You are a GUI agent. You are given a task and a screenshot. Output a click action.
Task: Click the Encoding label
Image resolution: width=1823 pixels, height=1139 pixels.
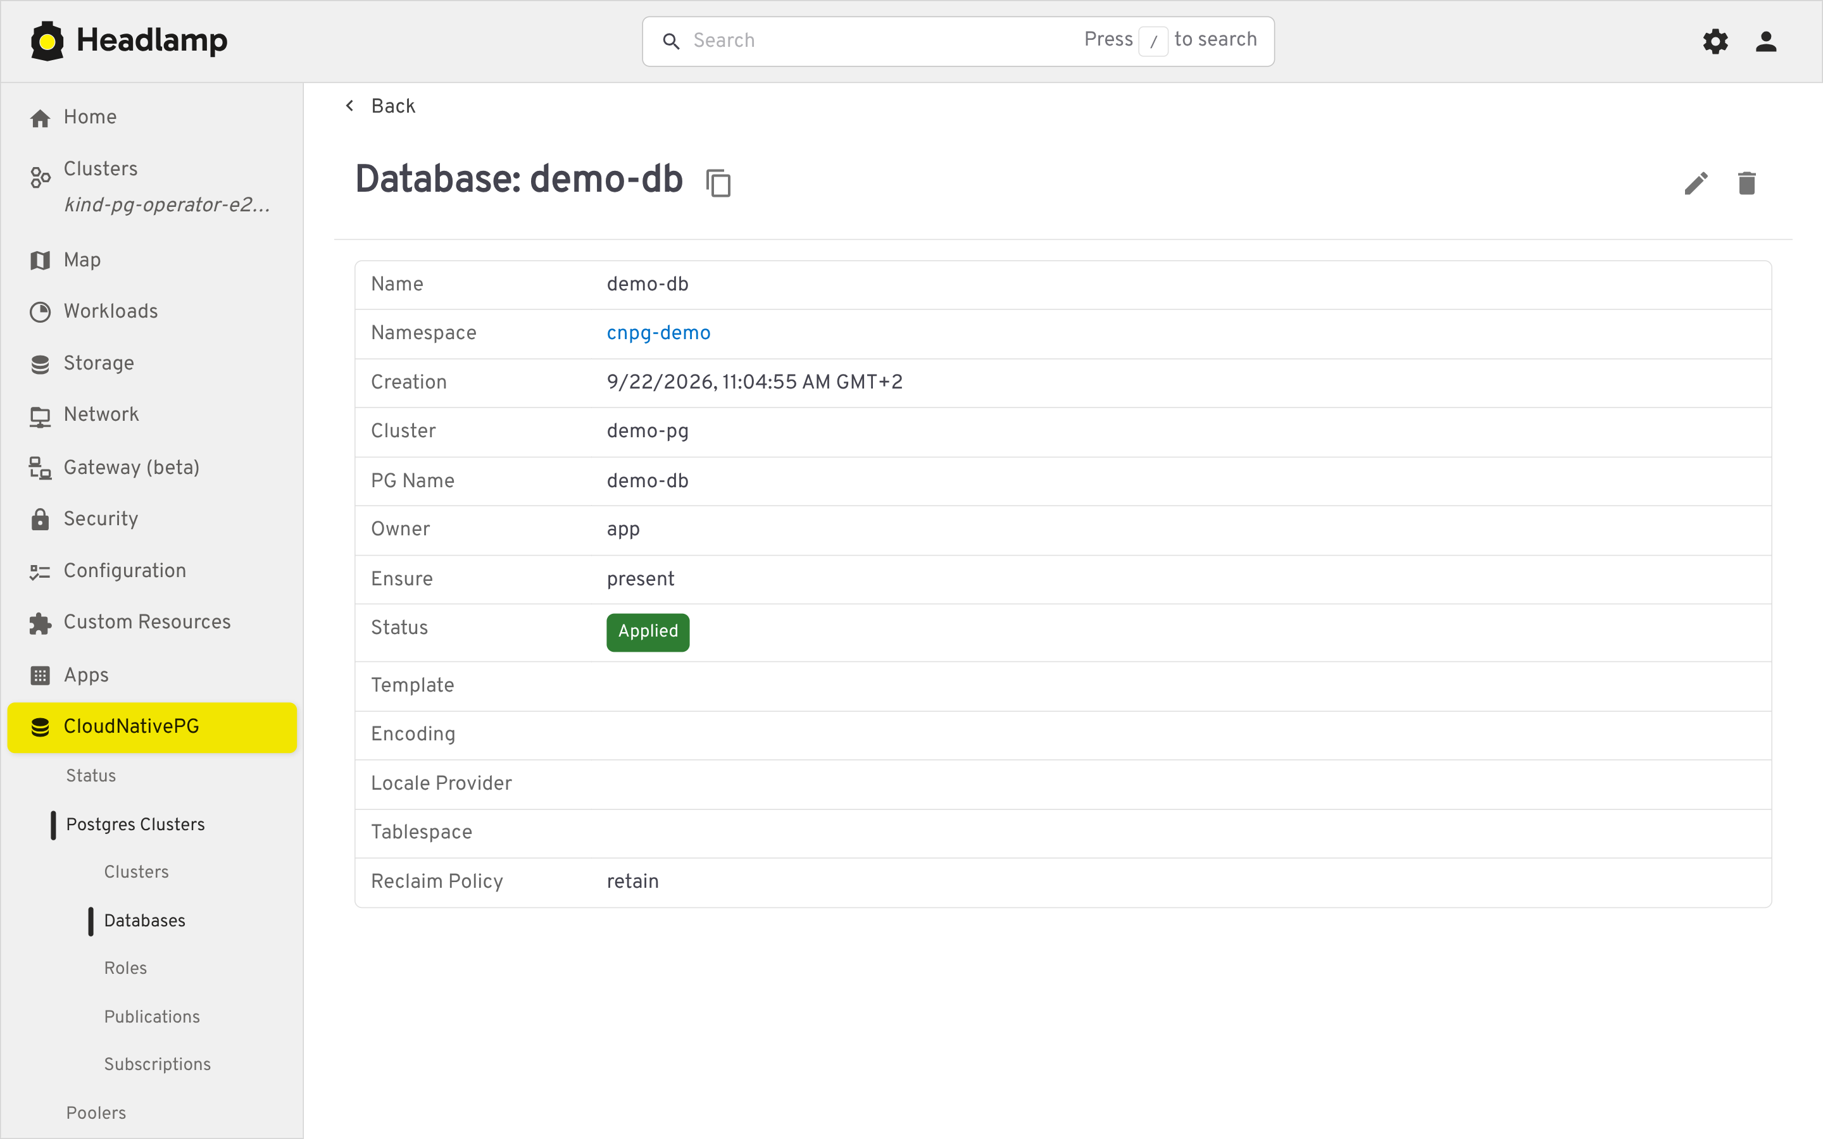[413, 735]
